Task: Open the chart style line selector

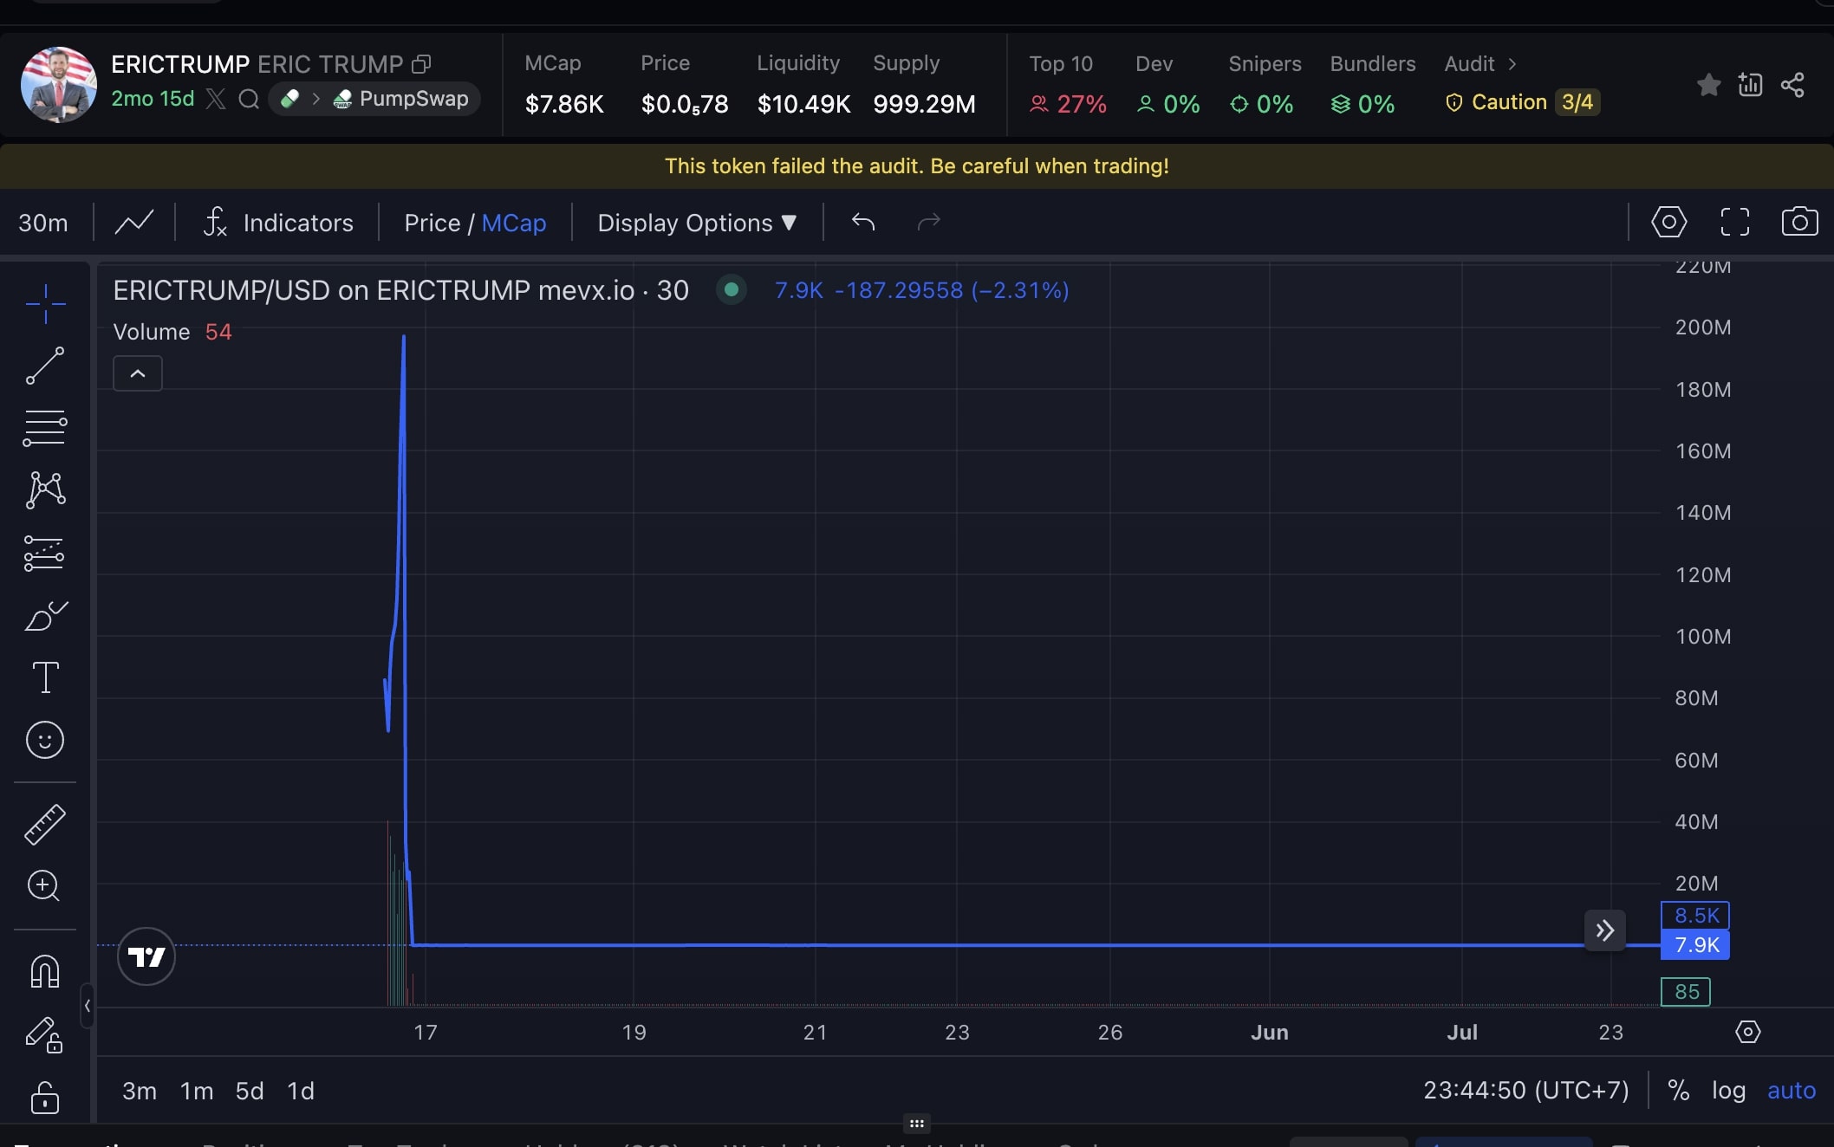Action: [x=134, y=223]
